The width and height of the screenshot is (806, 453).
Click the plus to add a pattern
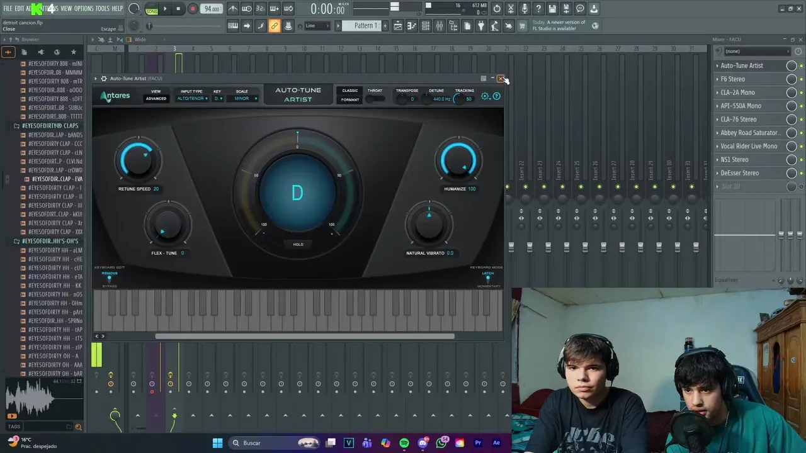click(385, 26)
